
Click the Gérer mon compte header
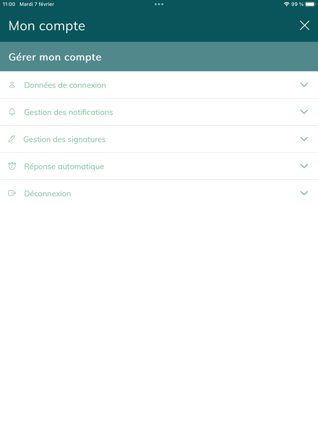55,57
